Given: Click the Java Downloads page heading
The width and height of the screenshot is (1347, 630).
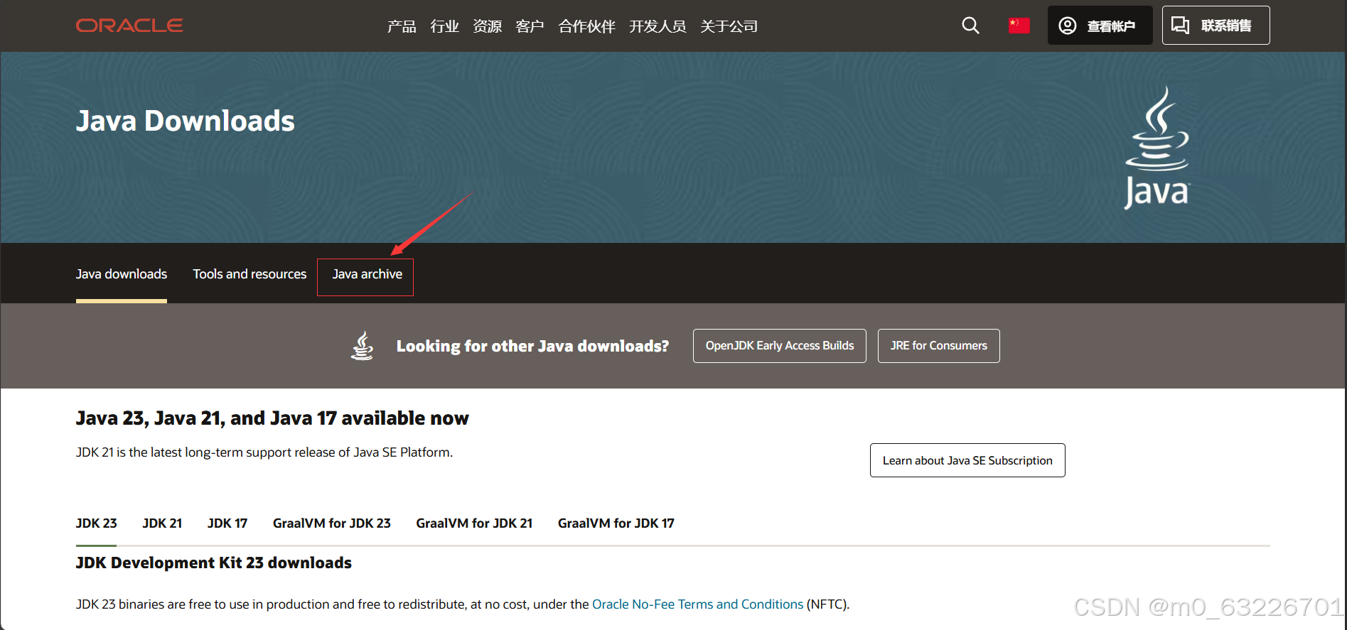Looking at the screenshot, I should point(186,121).
